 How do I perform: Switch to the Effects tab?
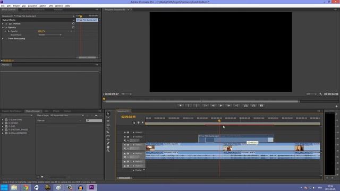[56, 111]
